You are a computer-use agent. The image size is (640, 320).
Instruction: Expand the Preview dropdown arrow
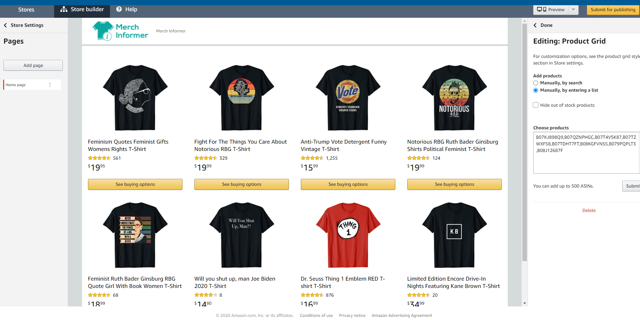click(x=573, y=9)
